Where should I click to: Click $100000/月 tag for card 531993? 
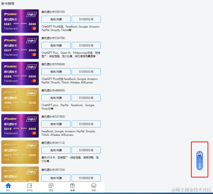pyautogui.click(x=86, y=124)
